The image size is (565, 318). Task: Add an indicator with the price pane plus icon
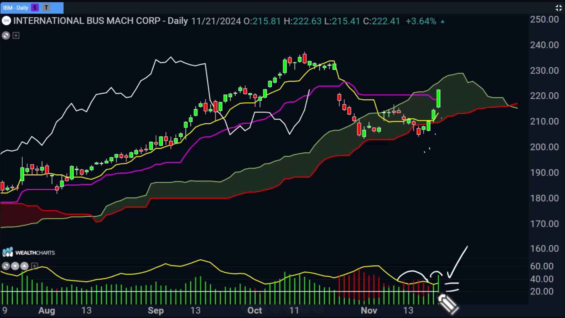click(16, 36)
